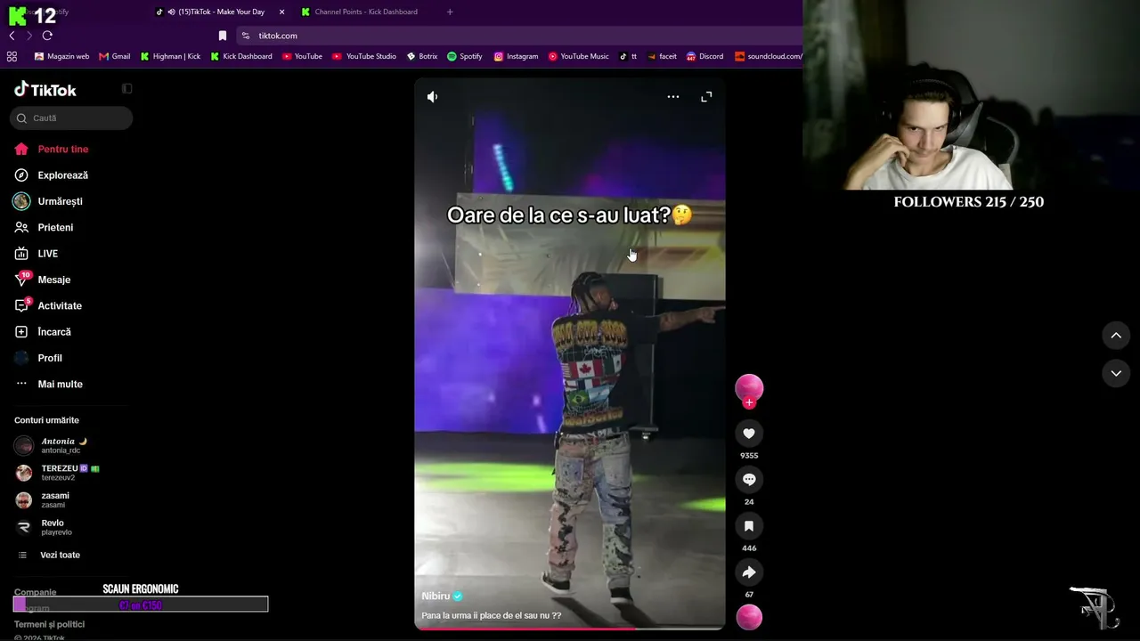Open the Discord bookmark
The image size is (1140, 641).
coord(704,56)
